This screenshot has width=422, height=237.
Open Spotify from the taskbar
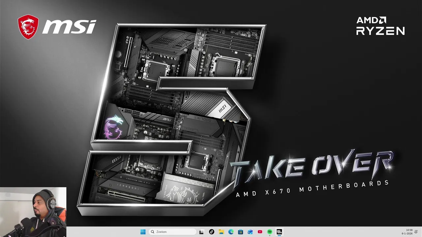coord(270,232)
